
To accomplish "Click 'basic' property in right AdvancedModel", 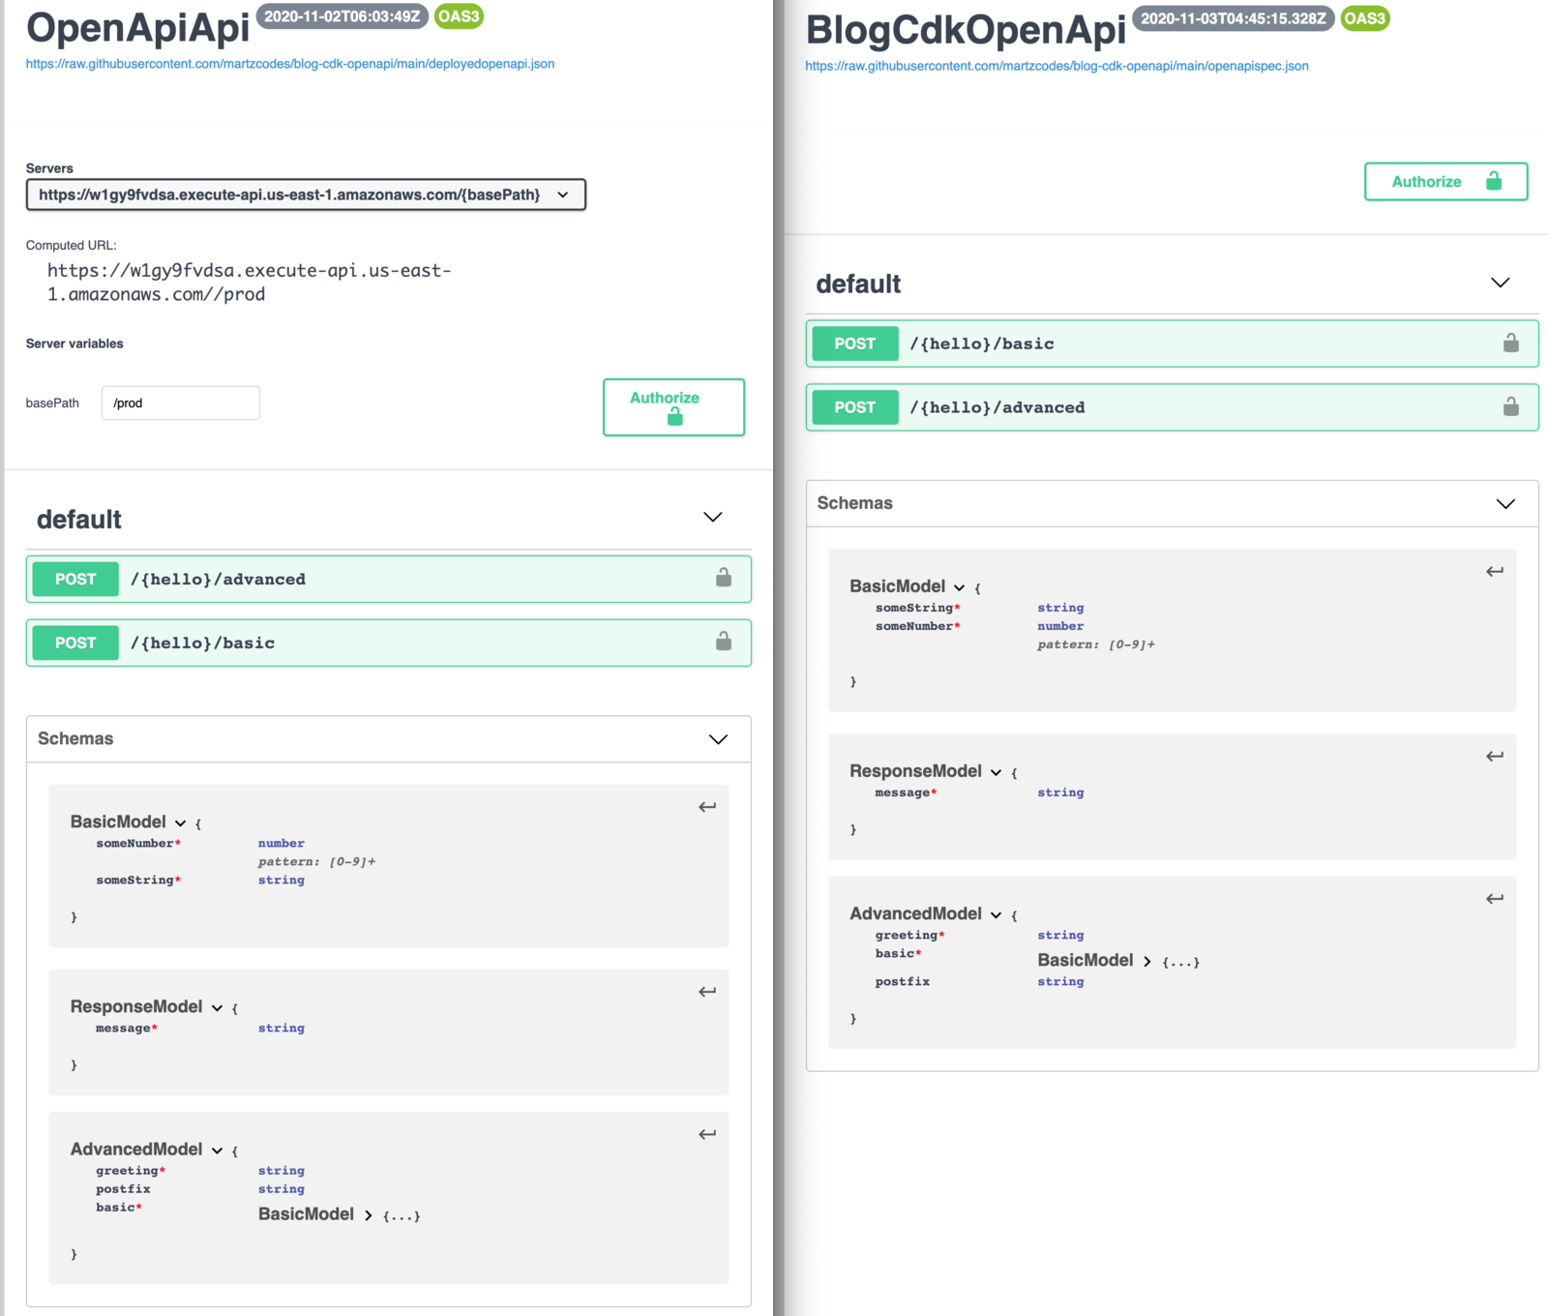I will [899, 954].
